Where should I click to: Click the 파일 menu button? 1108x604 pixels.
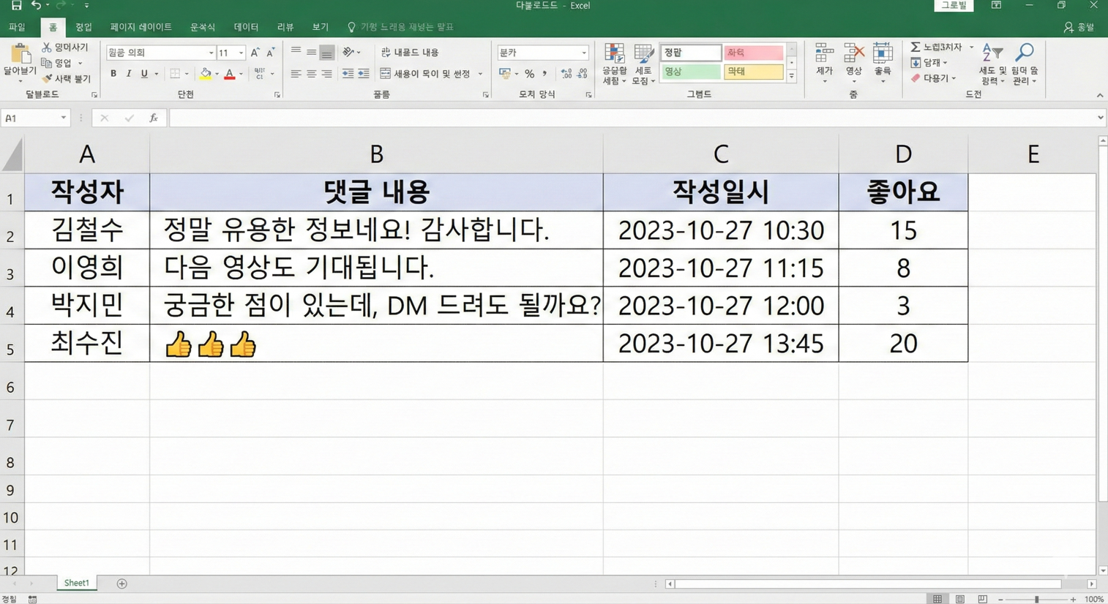[17, 27]
